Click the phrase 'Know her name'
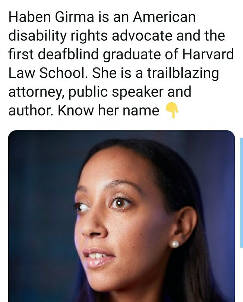The height and width of the screenshot is (302, 243). tap(108, 110)
